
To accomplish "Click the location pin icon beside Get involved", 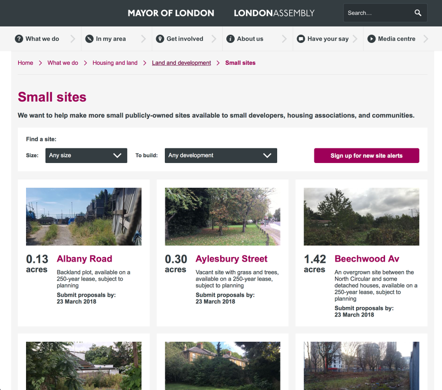I will point(160,39).
